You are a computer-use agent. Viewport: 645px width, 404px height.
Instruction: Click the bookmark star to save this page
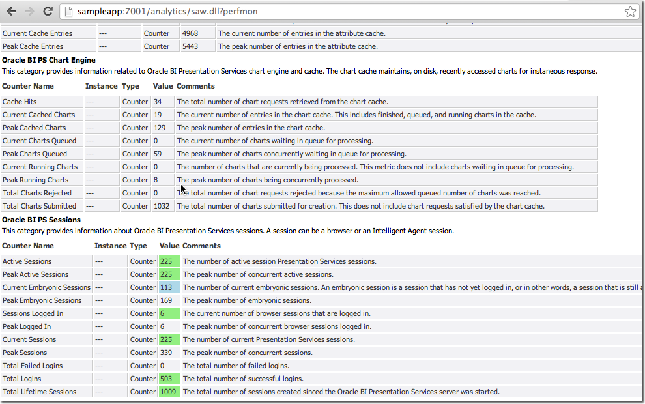629,11
